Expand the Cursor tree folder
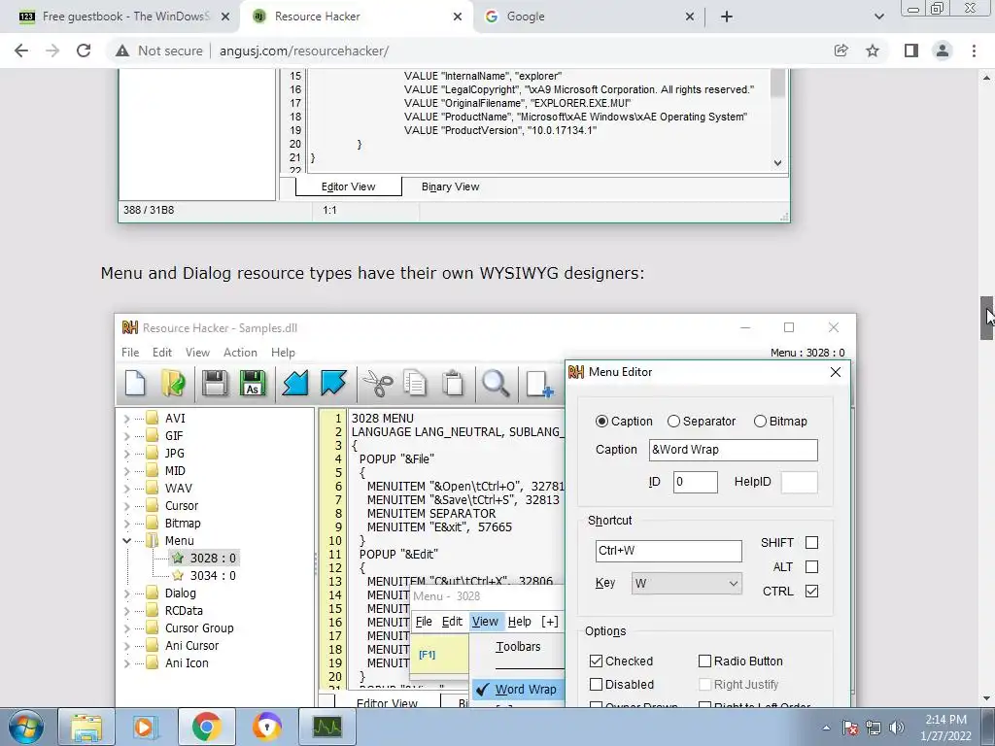The height and width of the screenshot is (746, 995). [127, 505]
